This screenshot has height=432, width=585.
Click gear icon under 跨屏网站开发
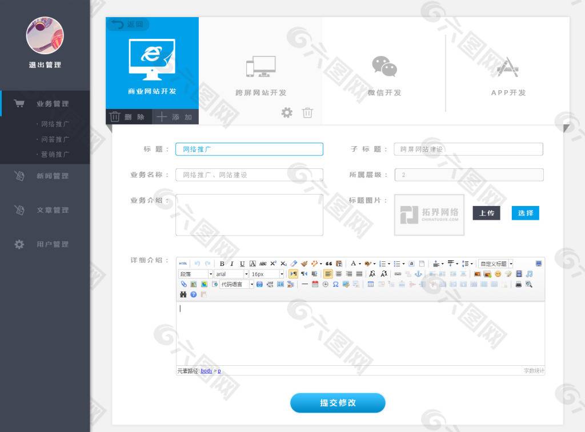click(287, 112)
